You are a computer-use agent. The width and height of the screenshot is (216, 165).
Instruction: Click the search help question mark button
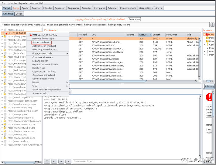point(47,161)
